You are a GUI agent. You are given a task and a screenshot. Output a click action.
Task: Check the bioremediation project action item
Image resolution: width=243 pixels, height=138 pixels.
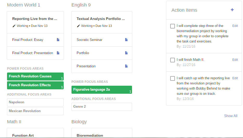click(173, 26)
